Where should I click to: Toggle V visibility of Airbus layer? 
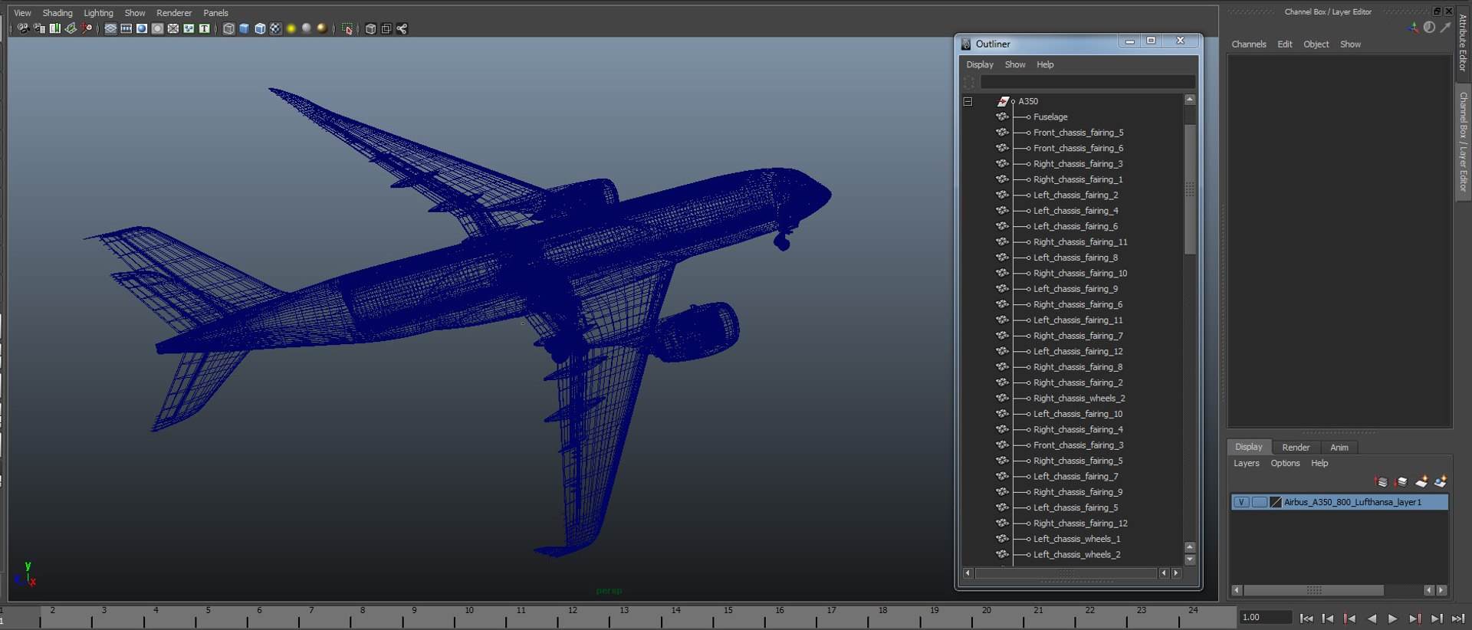[x=1240, y=503]
